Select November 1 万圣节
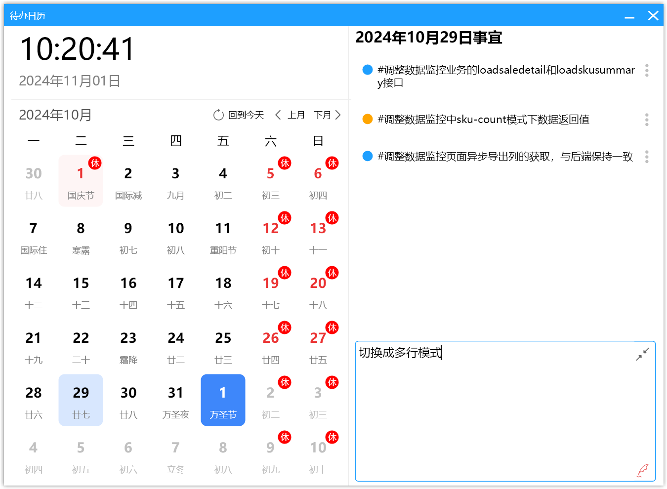667x489 pixels. click(223, 400)
